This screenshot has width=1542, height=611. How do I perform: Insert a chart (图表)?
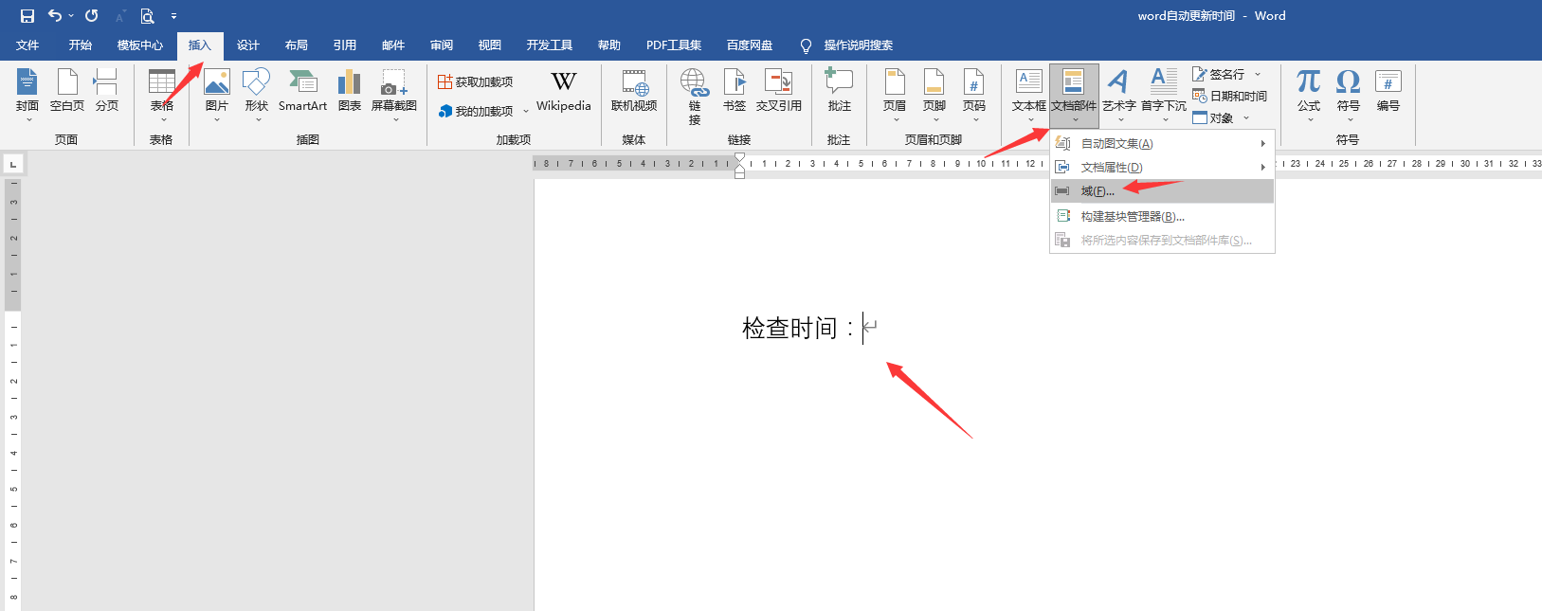[350, 91]
